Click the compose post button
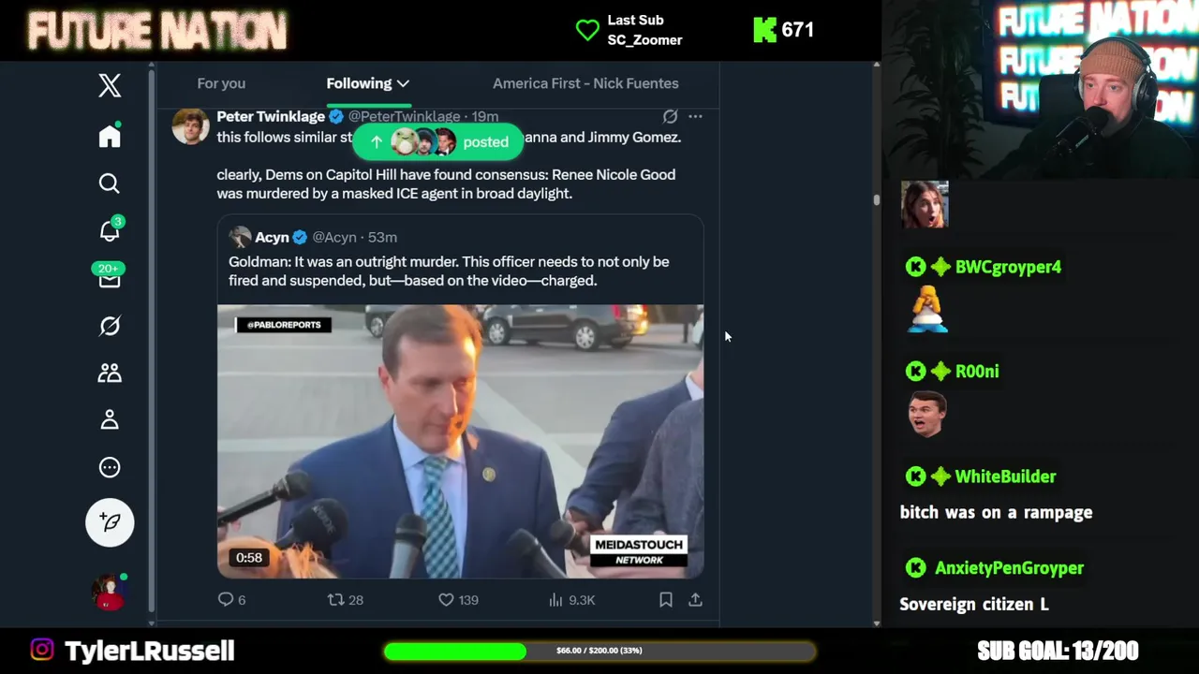The height and width of the screenshot is (674, 1199). coord(110,522)
